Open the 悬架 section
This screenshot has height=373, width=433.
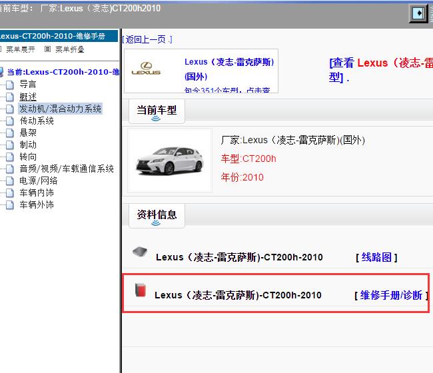pyautogui.click(x=28, y=133)
